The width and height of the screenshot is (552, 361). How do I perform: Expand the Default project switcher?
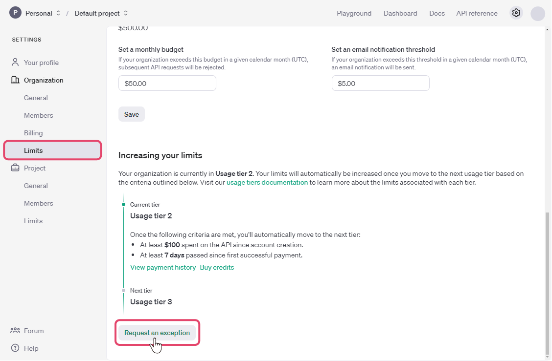(126, 13)
